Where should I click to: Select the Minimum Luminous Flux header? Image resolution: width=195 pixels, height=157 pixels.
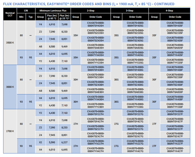[x=53, y=11]
